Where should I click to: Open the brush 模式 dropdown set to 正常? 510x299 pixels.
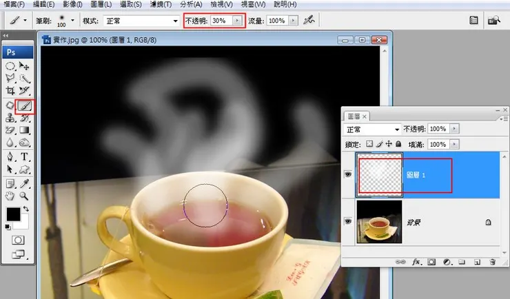[142, 21]
